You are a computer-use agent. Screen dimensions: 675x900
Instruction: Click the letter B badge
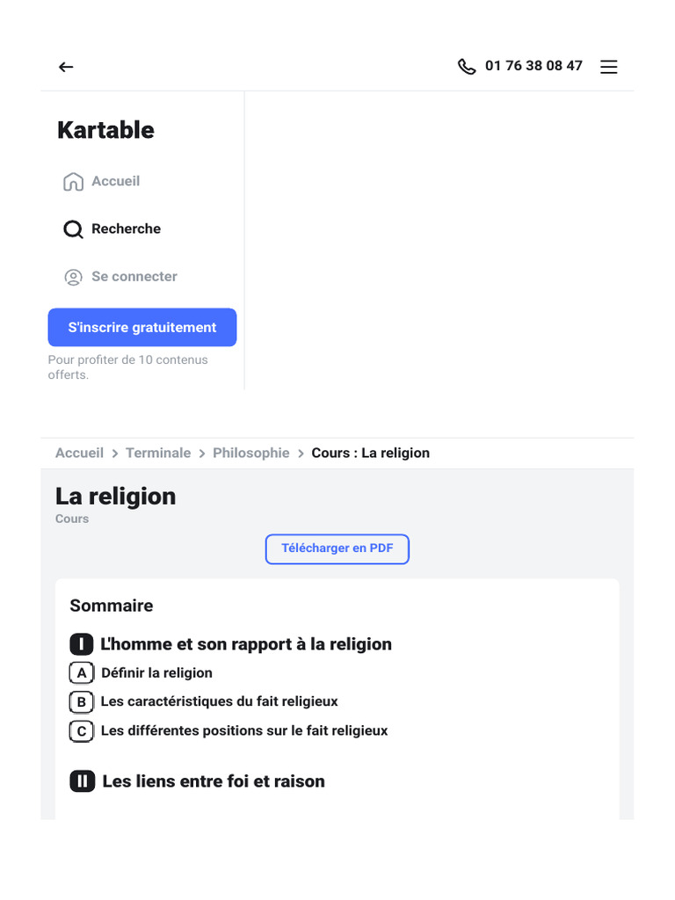[x=82, y=702]
